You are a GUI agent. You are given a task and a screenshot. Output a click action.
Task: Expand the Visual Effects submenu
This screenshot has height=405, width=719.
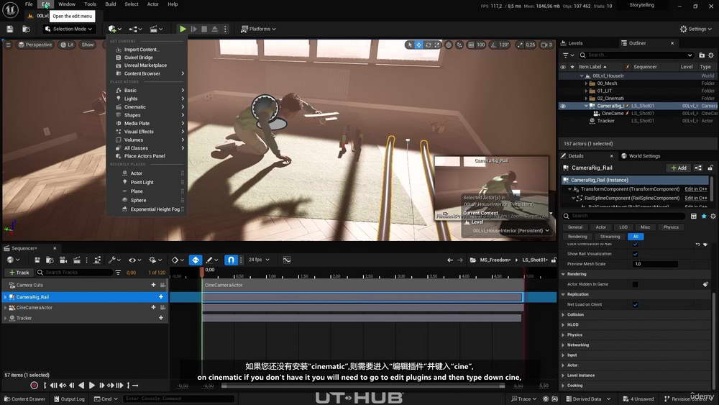point(147,132)
